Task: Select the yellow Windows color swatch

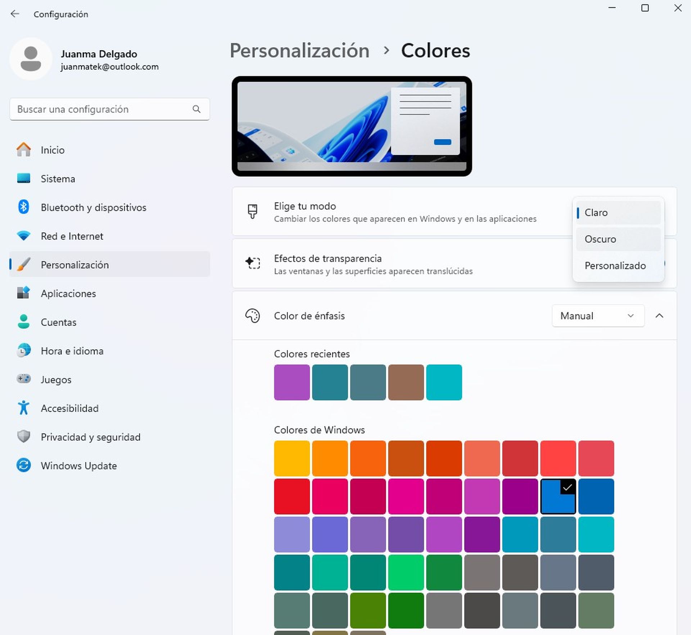Action: click(291, 458)
